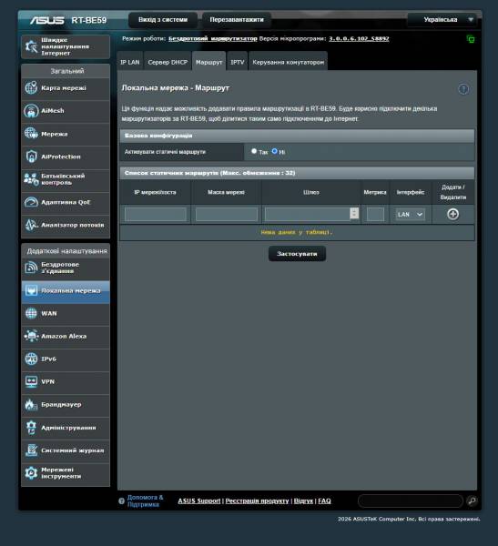Open Допомога & Підтримка link

point(145,500)
